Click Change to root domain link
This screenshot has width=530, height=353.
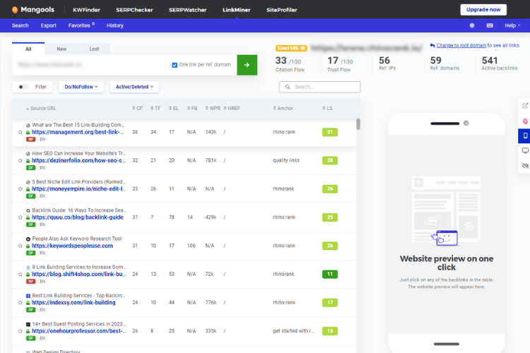(461, 45)
